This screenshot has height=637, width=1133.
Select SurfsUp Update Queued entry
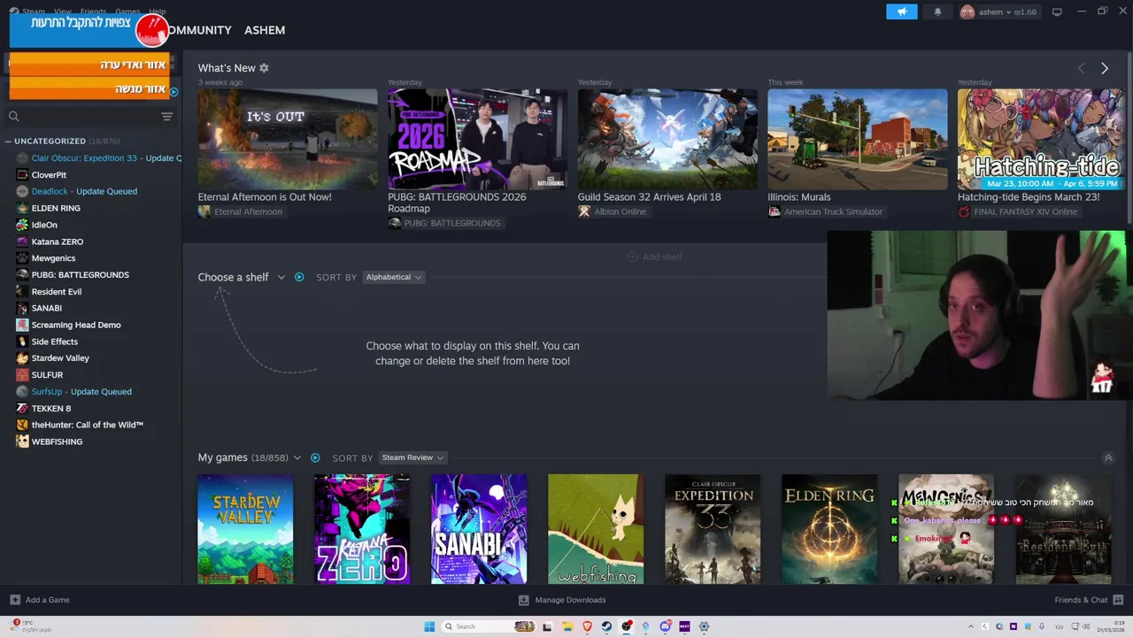tap(81, 391)
